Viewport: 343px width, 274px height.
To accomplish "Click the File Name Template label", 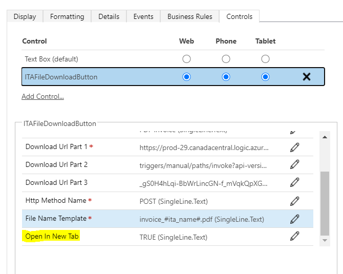I will tap(56, 218).
